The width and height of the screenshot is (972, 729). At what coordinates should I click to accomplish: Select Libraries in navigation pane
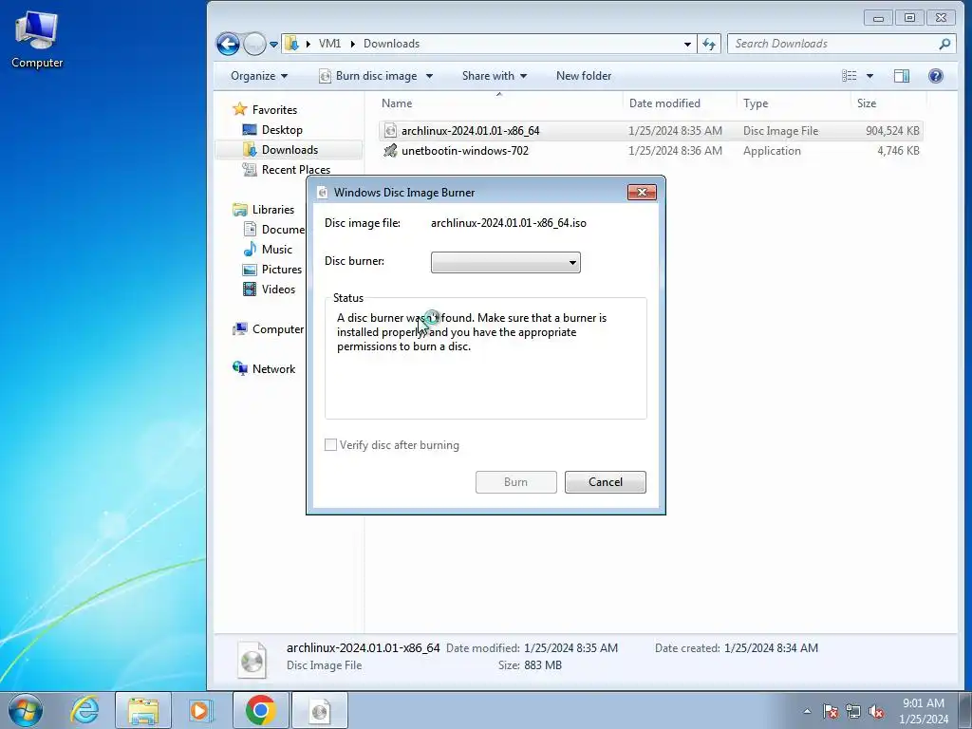click(x=272, y=210)
